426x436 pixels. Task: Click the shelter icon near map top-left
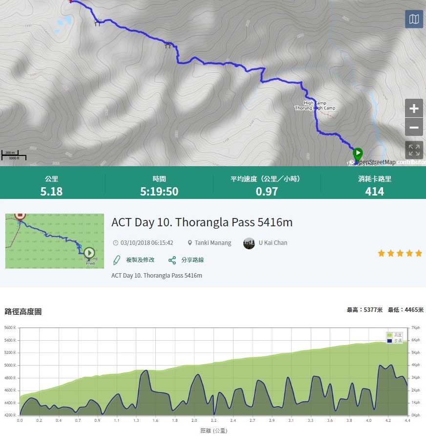click(x=97, y=23)
